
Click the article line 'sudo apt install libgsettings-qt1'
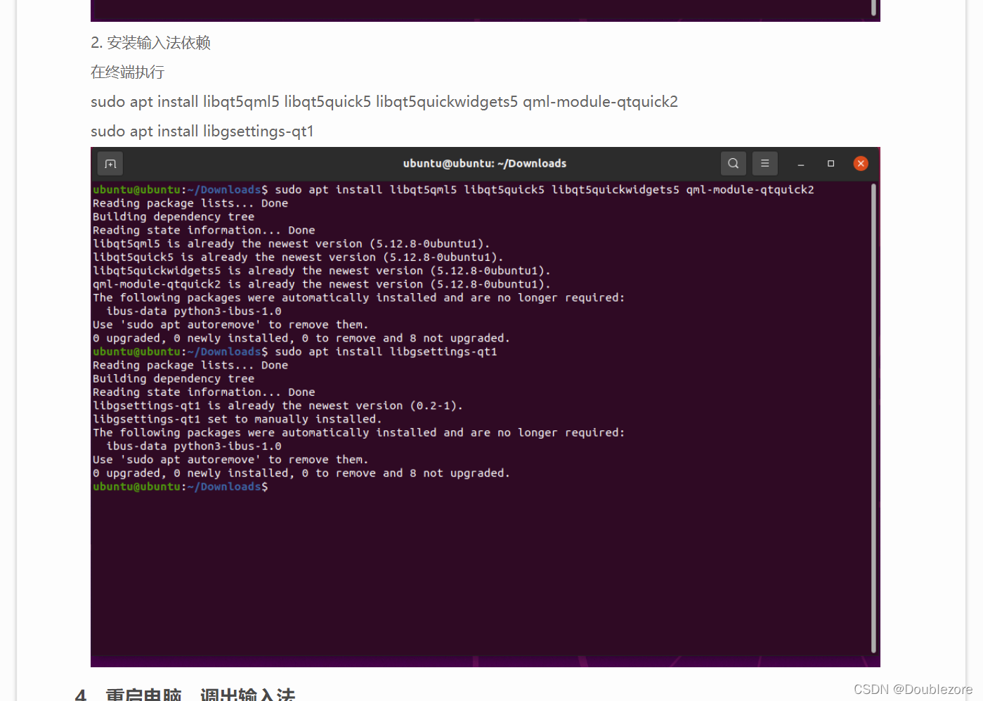point(202,131)
